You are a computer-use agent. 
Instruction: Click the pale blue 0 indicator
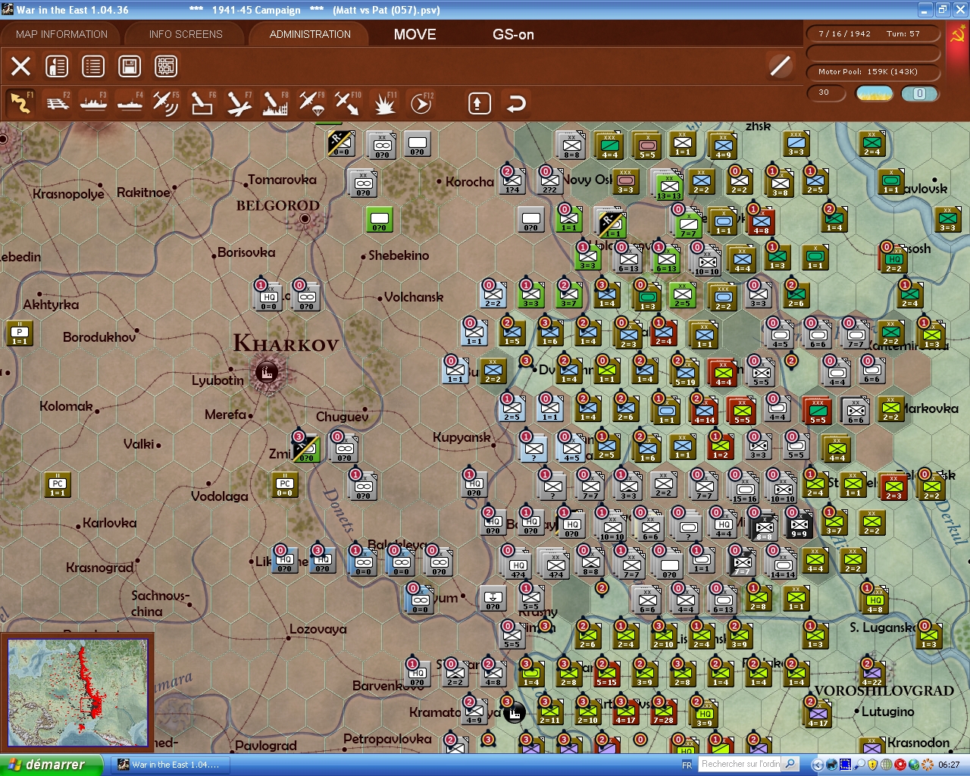(919, 93)
